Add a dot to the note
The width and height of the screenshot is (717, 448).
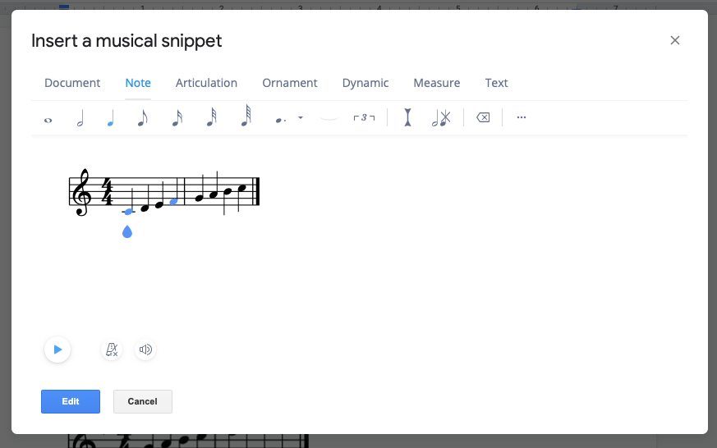tap(281, 120)
